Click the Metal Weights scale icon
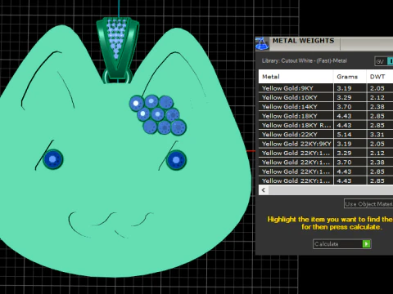393x294 pixels. [262, 44]
